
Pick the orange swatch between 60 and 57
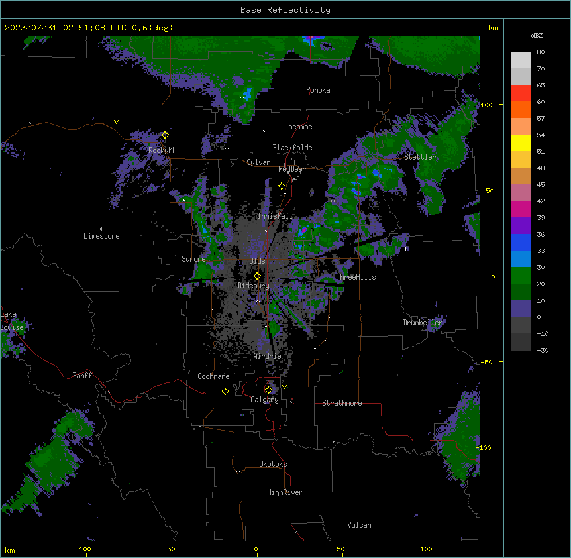click(x=521, y=109)
